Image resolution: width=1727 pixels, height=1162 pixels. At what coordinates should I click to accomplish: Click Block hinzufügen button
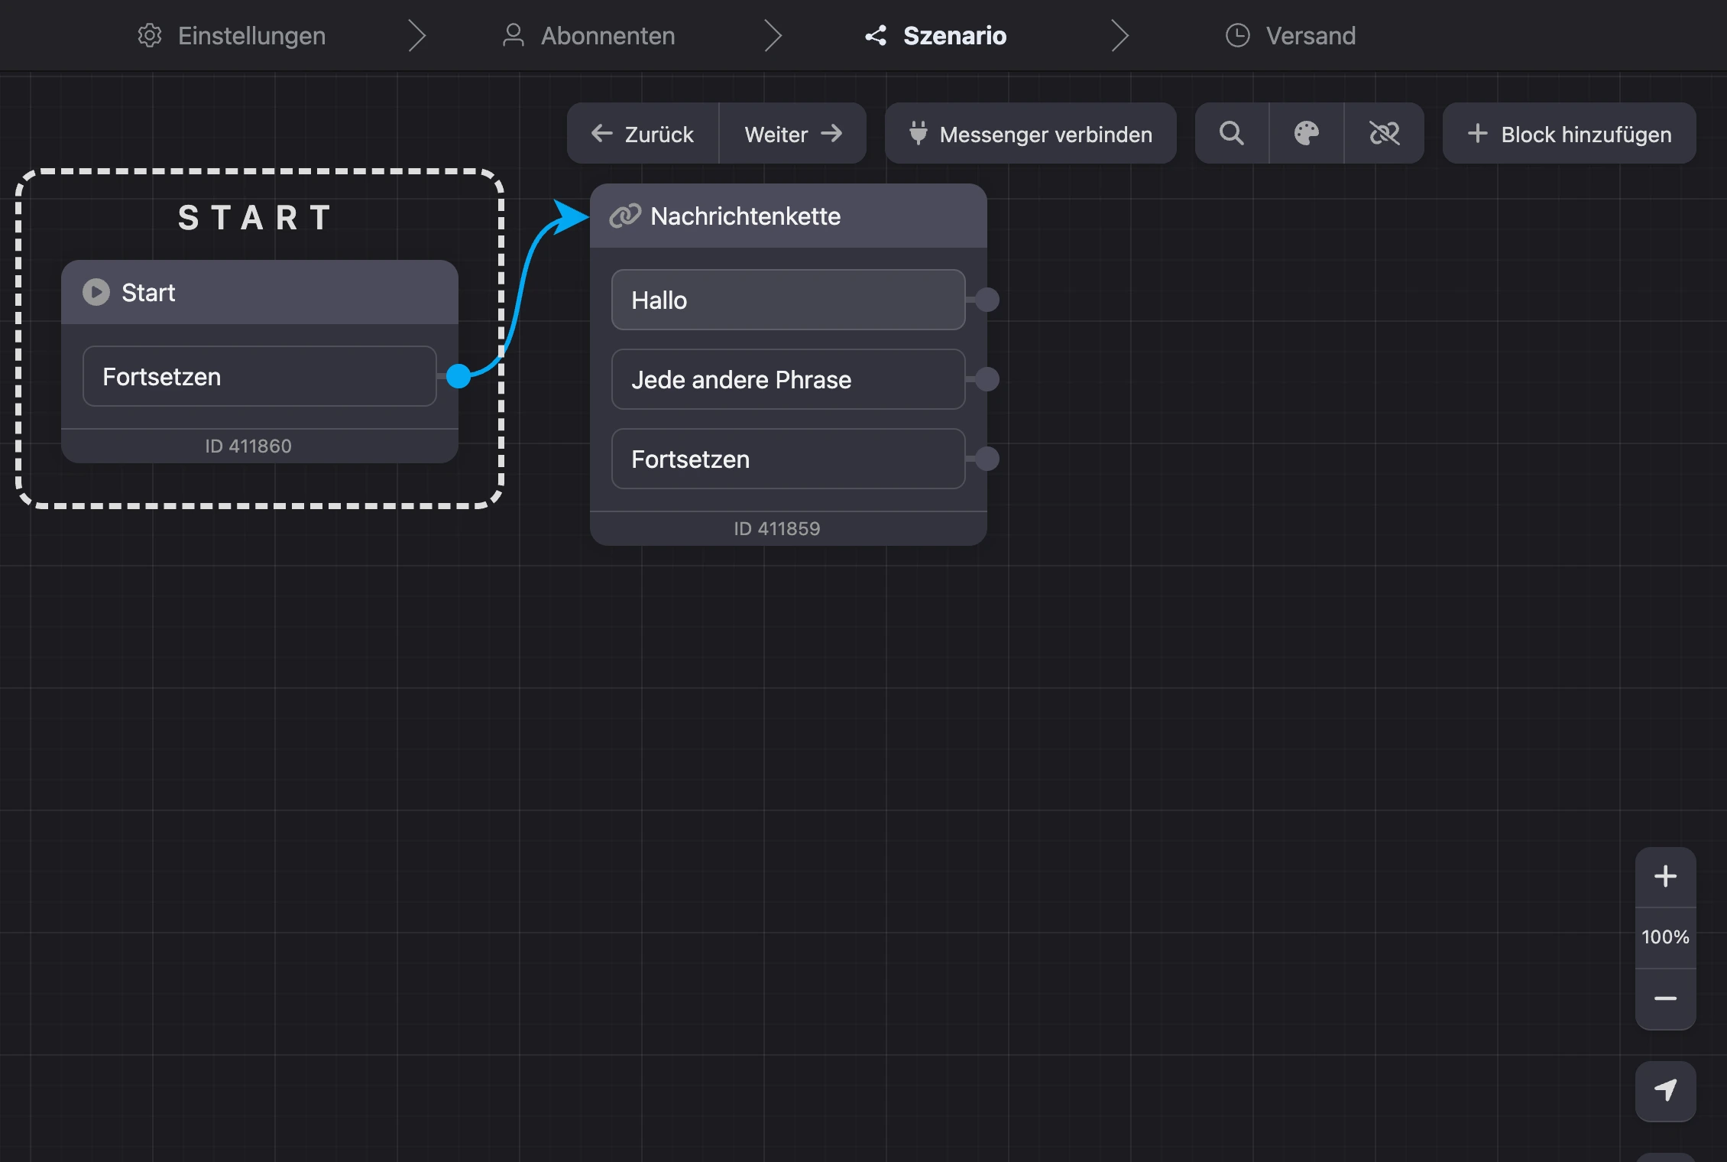pos(1569,134)
